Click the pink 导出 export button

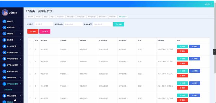[45, 31]
